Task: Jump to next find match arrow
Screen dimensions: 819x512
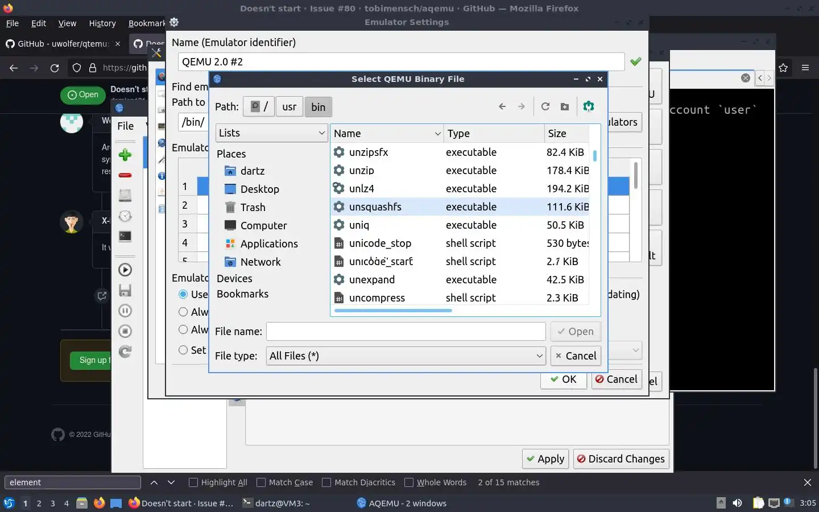Action: (x=171, y=482)
